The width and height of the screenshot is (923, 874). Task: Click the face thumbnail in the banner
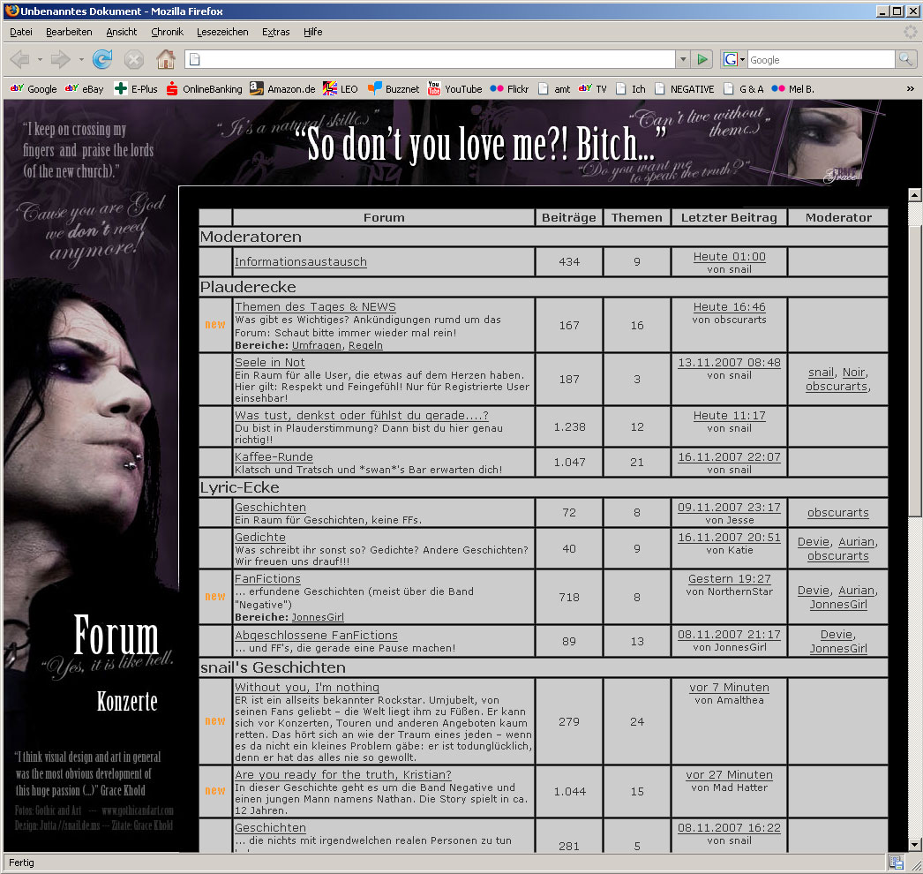824,142
